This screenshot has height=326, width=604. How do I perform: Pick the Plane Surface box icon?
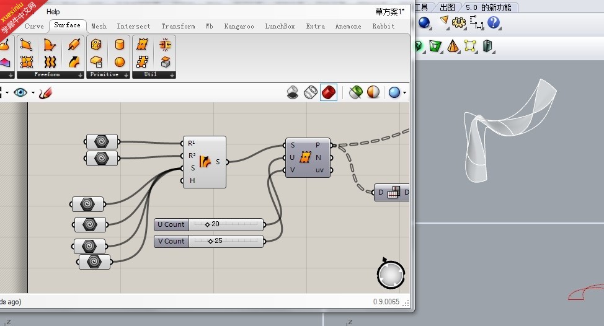pos(96,61)
